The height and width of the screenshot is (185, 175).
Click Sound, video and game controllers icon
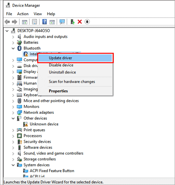point(19,153)
